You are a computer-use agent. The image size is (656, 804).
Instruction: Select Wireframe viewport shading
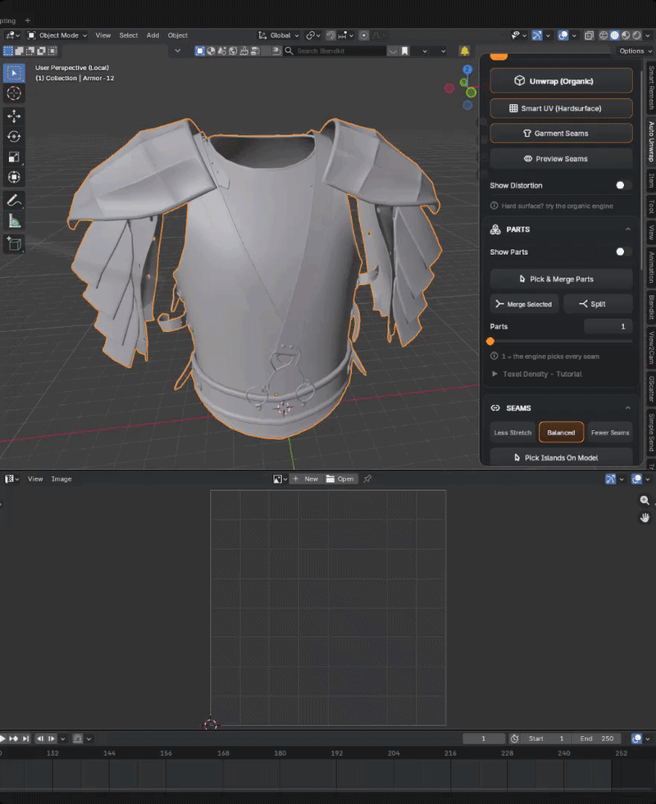(604, 35)
